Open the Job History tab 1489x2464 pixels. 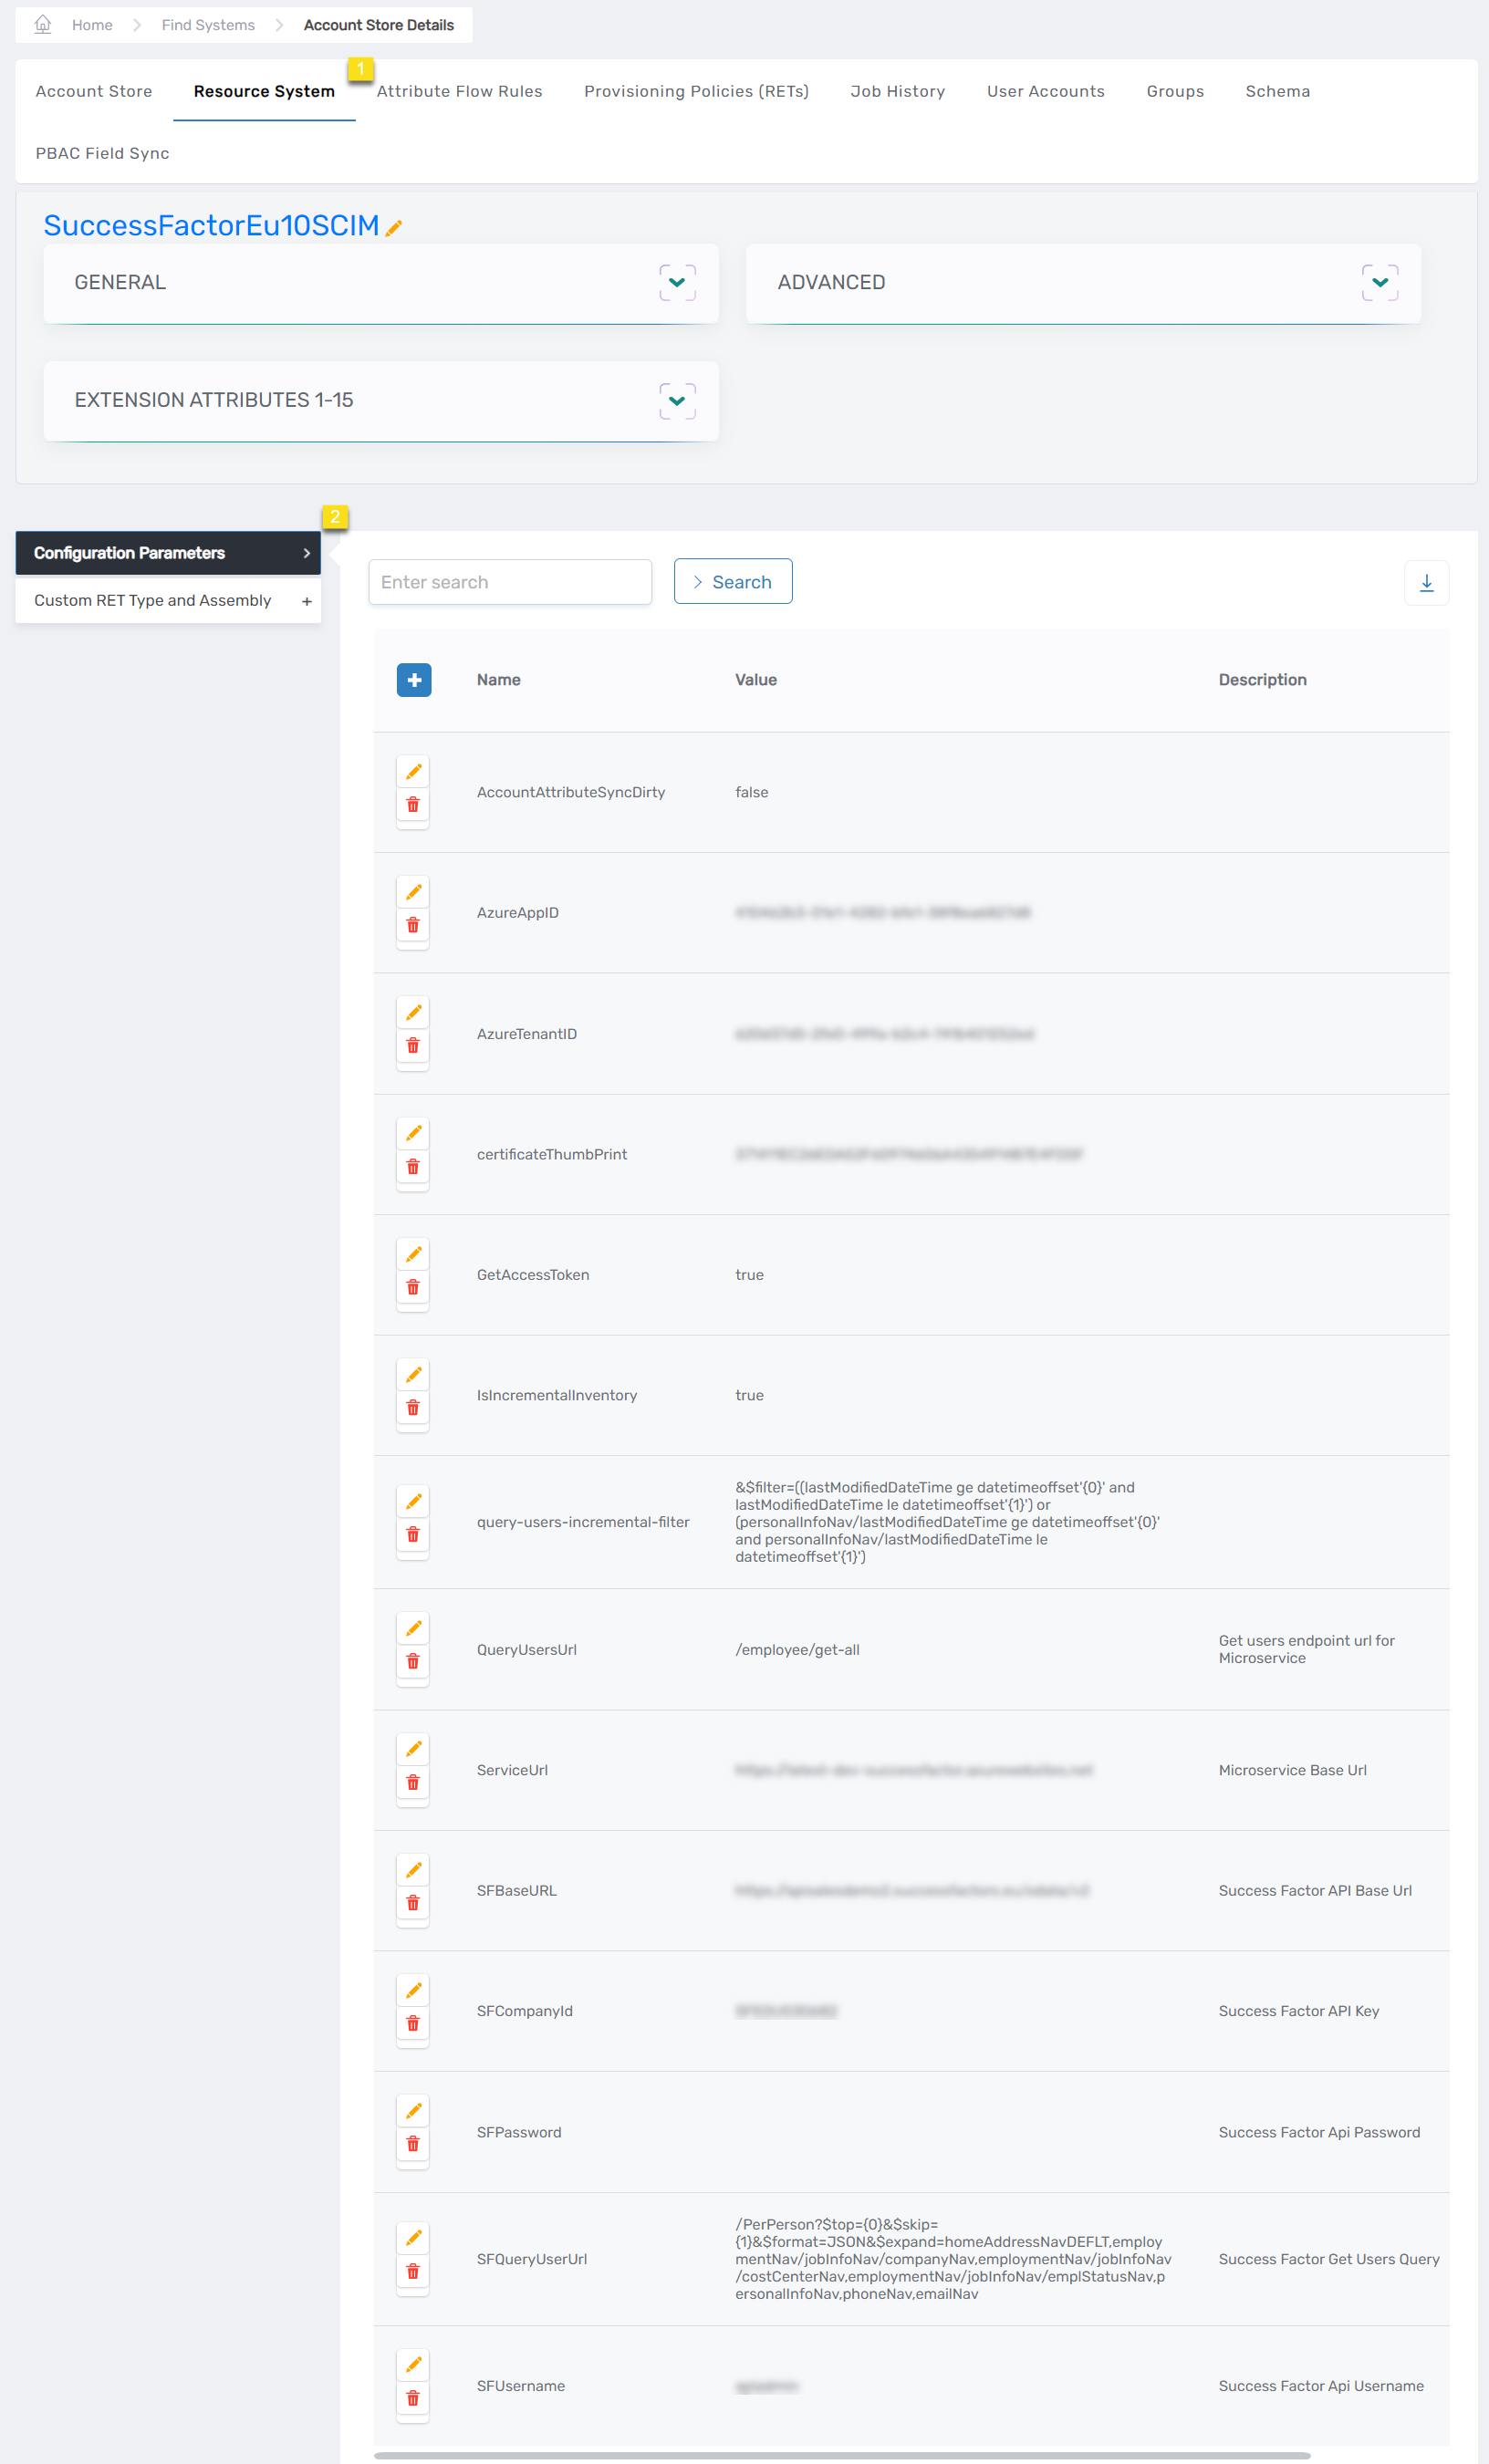click(897, 91)
